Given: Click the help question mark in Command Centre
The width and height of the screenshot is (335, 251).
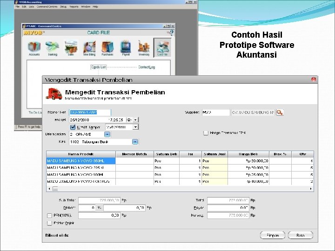Looking at the screenshot, I should pyautogui.click(x=170, y=33).
